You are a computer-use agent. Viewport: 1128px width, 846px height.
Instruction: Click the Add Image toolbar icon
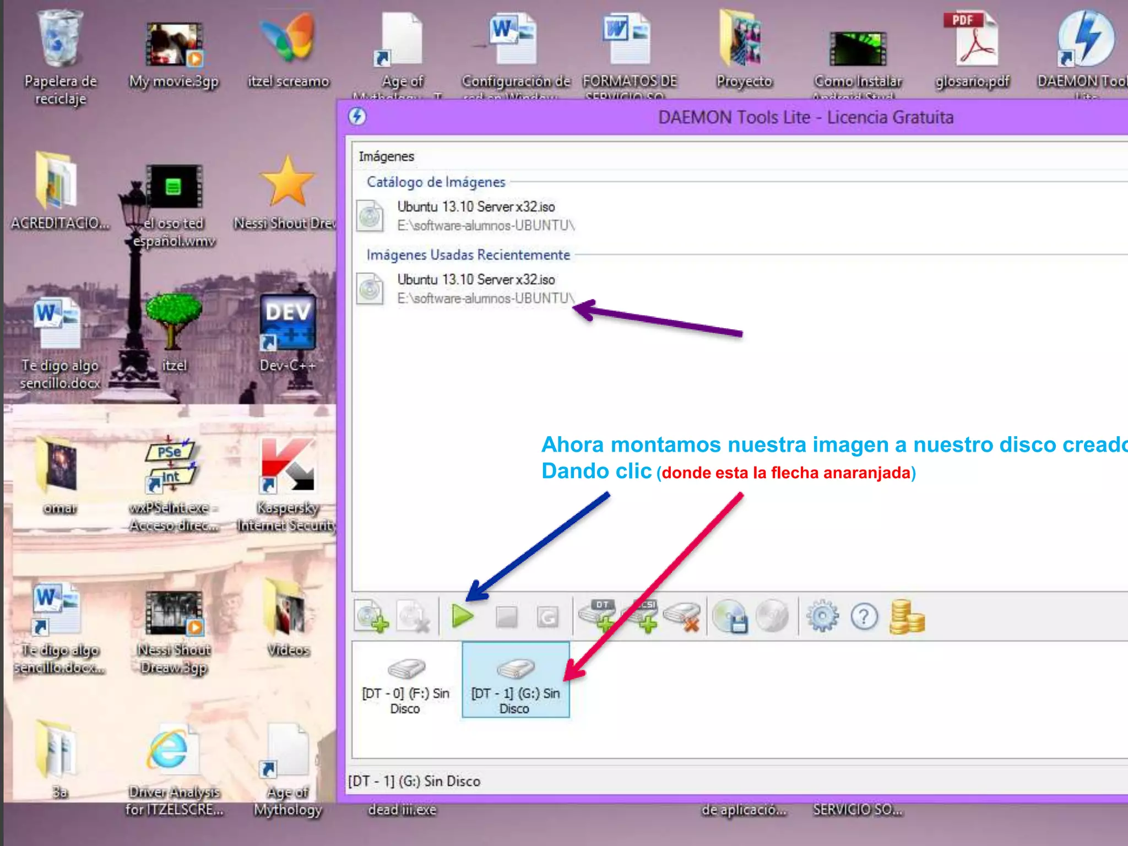pyautogui.click(x=371, y=616)
